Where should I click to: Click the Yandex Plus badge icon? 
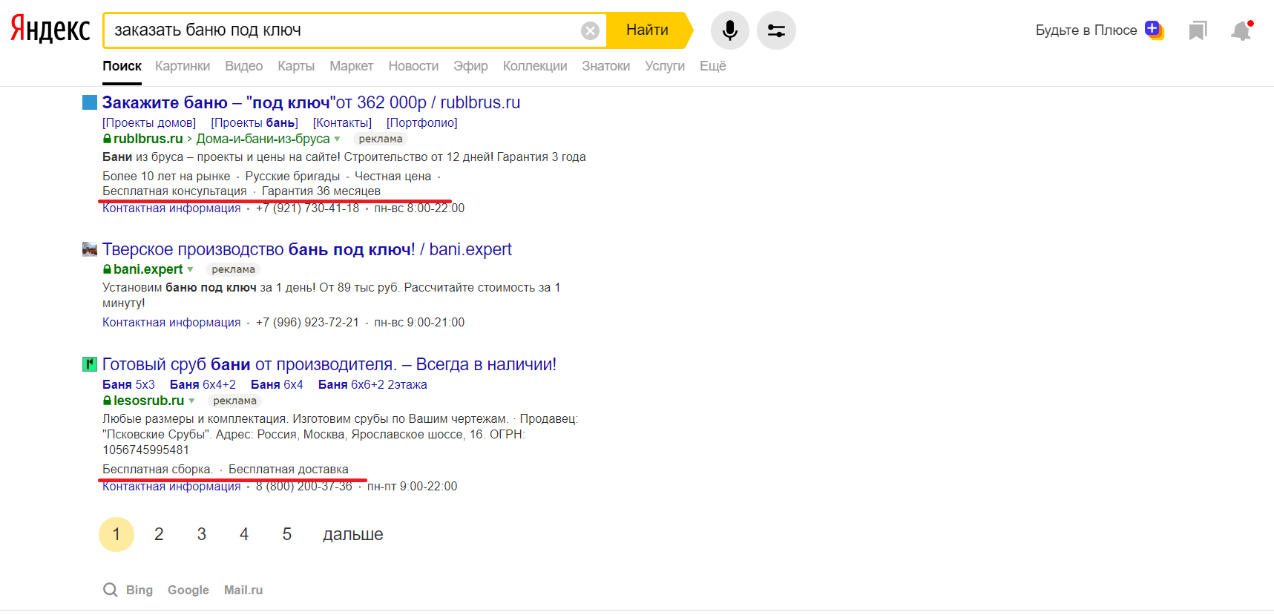pyautogui.click(x=1154, y=30)
